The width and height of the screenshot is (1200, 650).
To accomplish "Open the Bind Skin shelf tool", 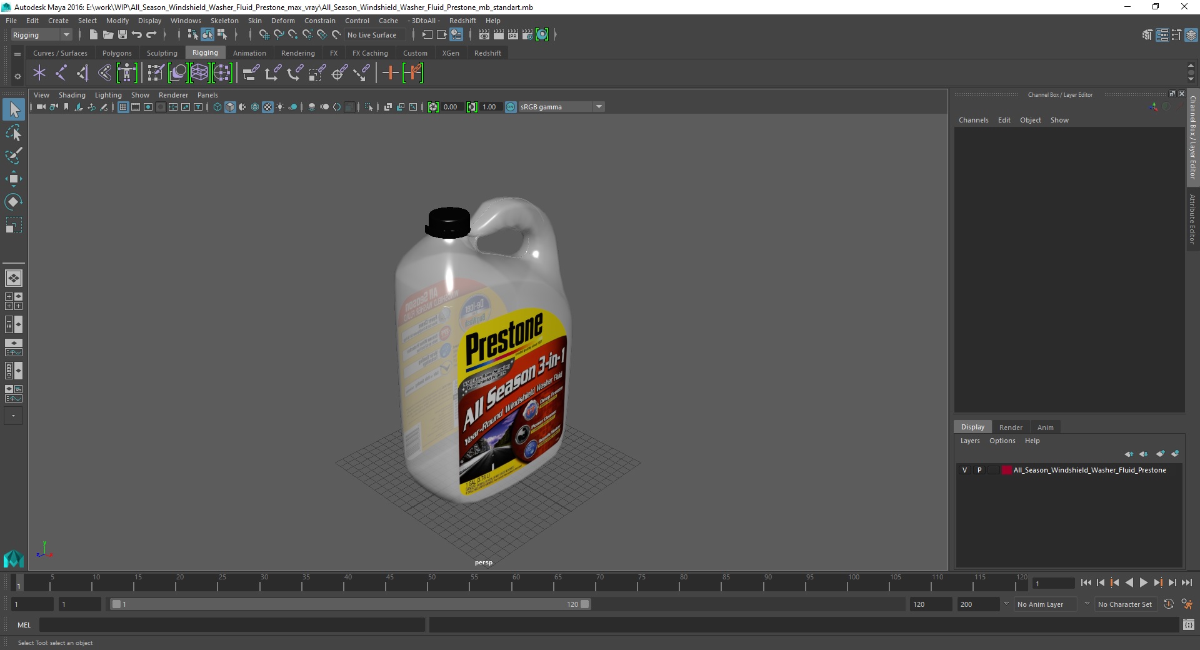I will click(x=104, y=73).
